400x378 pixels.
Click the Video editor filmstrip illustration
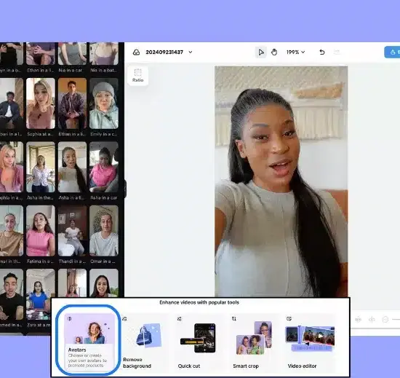(x=310, y=338)
